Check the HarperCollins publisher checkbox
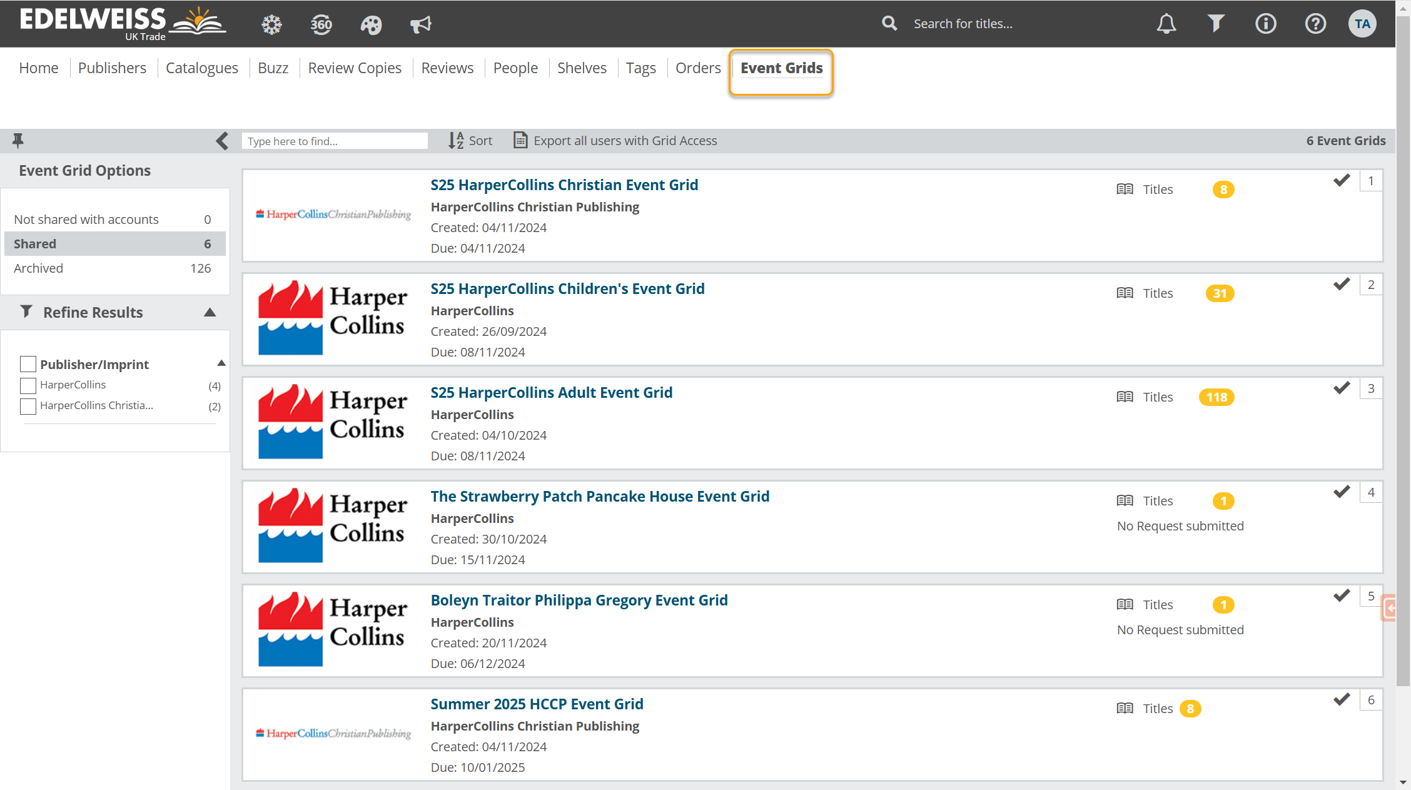Screen dimensions: 1411x790 28,385
